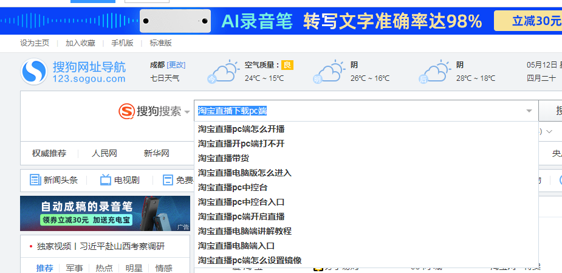The height and width of the screenshot is (273, 562).
Task: Click the 免费 section icon
Action: click(168, 180)
